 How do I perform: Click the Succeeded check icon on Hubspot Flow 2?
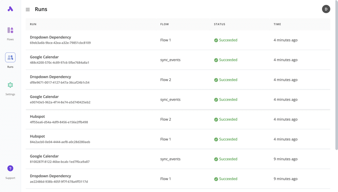pos(216,119)
